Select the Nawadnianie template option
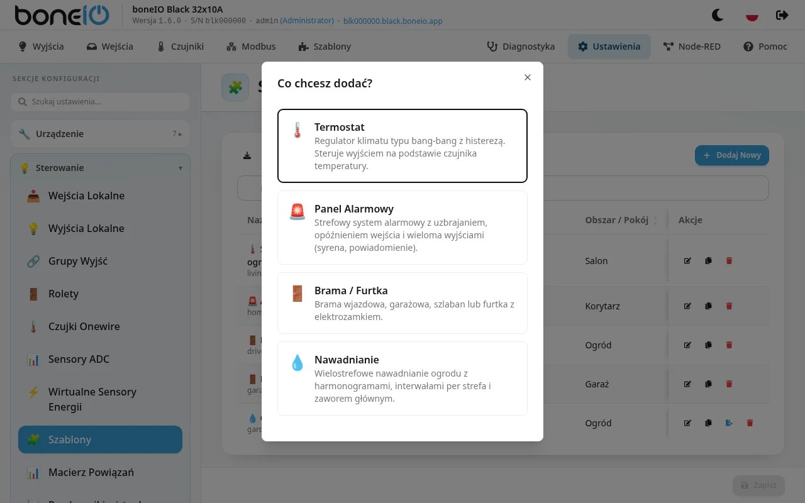This screenshot has height=503, width=805. tap(402, 379)
